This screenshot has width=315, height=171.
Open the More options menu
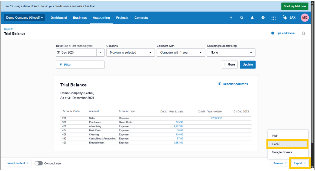(x=230, y=65)
